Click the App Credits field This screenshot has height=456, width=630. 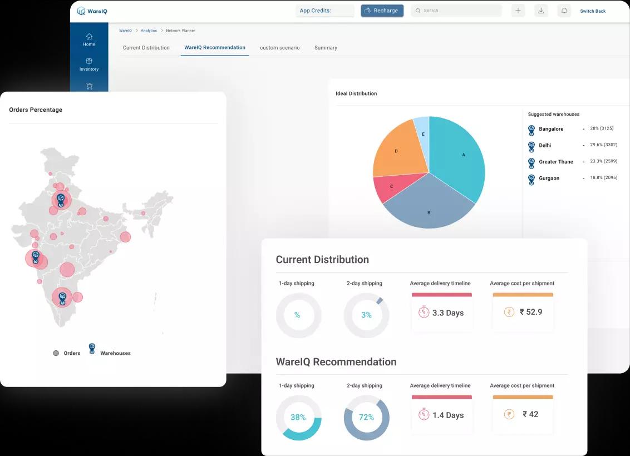point(325,11)
